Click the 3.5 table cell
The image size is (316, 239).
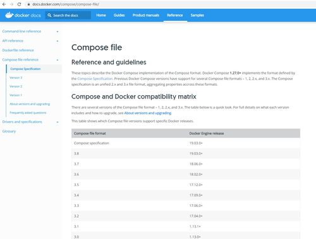[76, 185]
